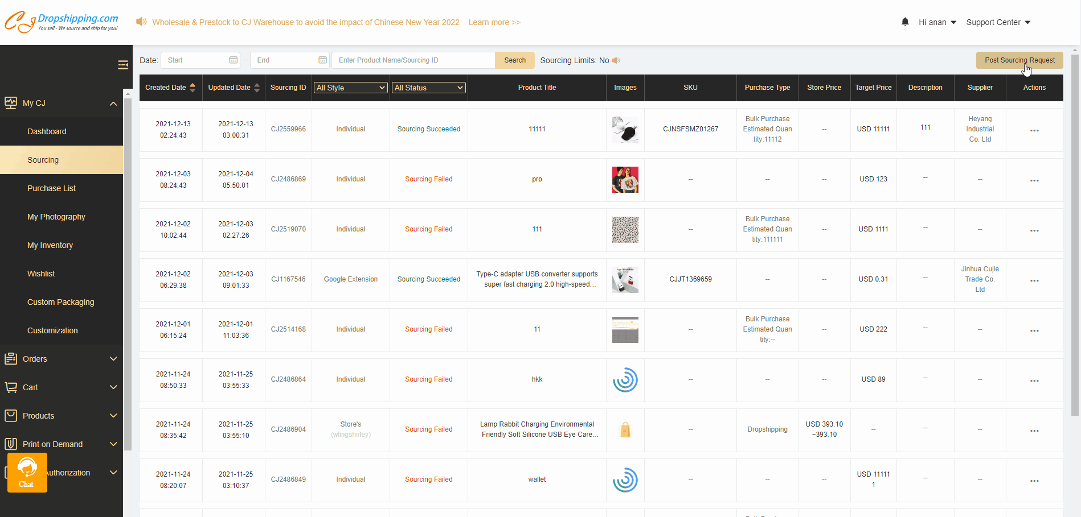Viewport: 1081px width, 517px height.
Task: Open the Chat support widget
Action: point(27,473)
